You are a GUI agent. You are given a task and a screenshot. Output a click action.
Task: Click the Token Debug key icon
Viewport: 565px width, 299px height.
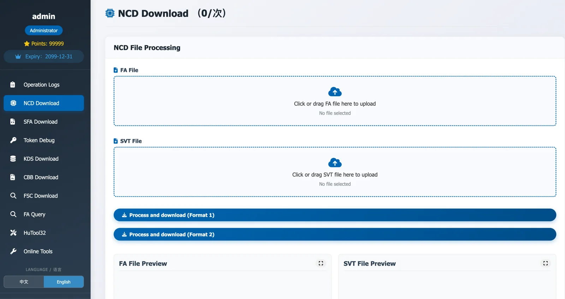click(x=13, y=140)
